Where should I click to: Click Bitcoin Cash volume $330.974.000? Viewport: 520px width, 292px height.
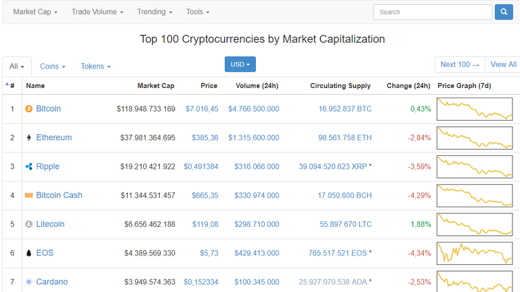tap(257, 195)
